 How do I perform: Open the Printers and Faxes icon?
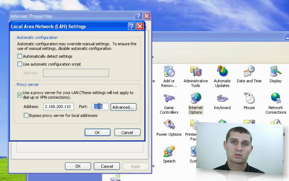click(191, 130)
